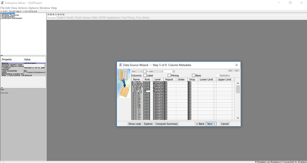Click the 'Connected to Pradeep' status text
Screen dimensions: 307x163
click(294, 162)
